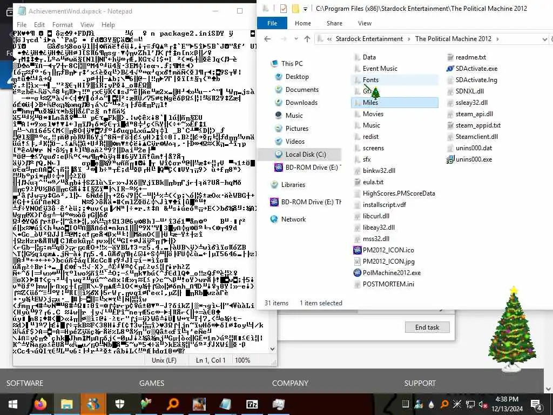Image resolution: width=553 pixels, height=415 pixels.
Task: Open the View ribbon tab in Explorer
Action: 365,23
